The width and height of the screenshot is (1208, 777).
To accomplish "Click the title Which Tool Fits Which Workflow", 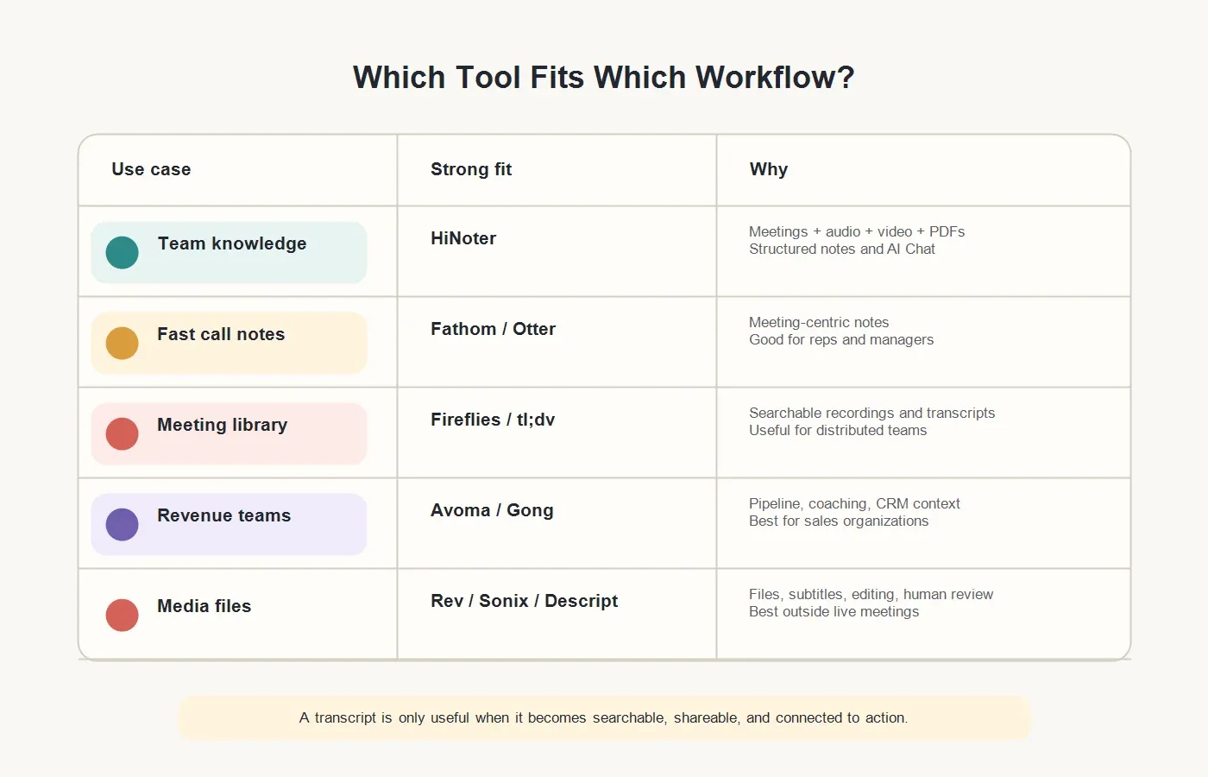I will point(604,78).
